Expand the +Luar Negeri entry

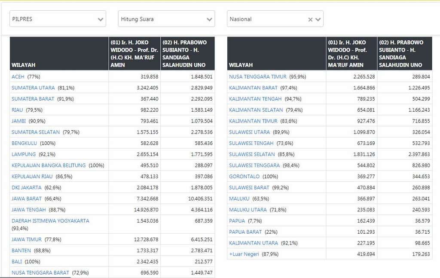point(244,254)
